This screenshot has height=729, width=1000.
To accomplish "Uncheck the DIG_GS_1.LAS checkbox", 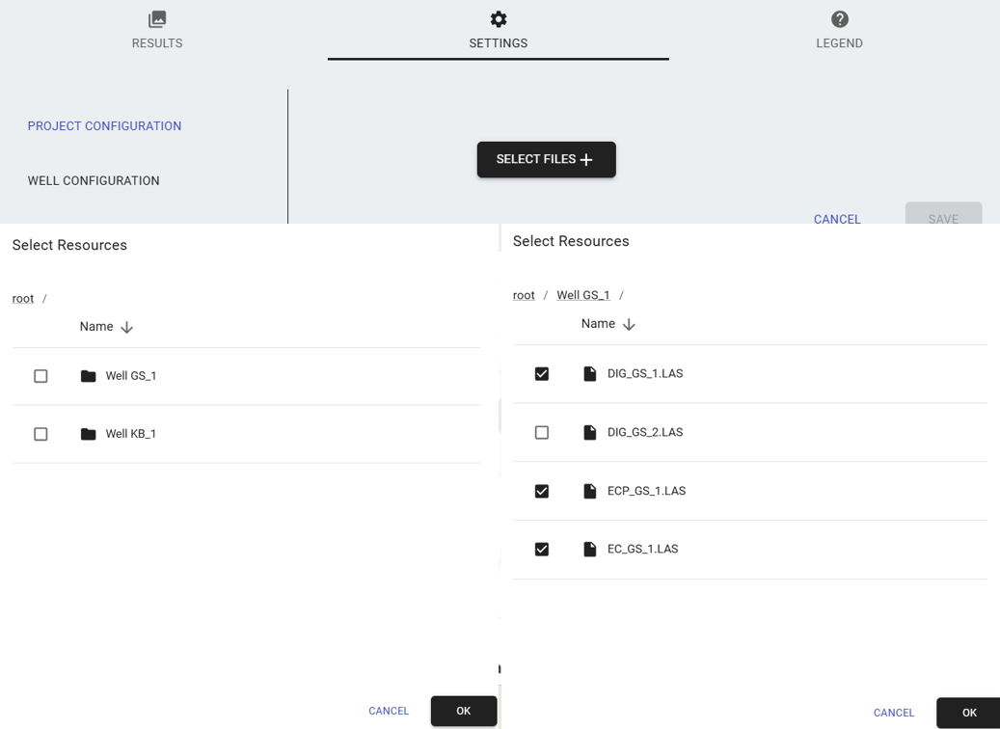I will pyautogui.click(x=542, y=374).
